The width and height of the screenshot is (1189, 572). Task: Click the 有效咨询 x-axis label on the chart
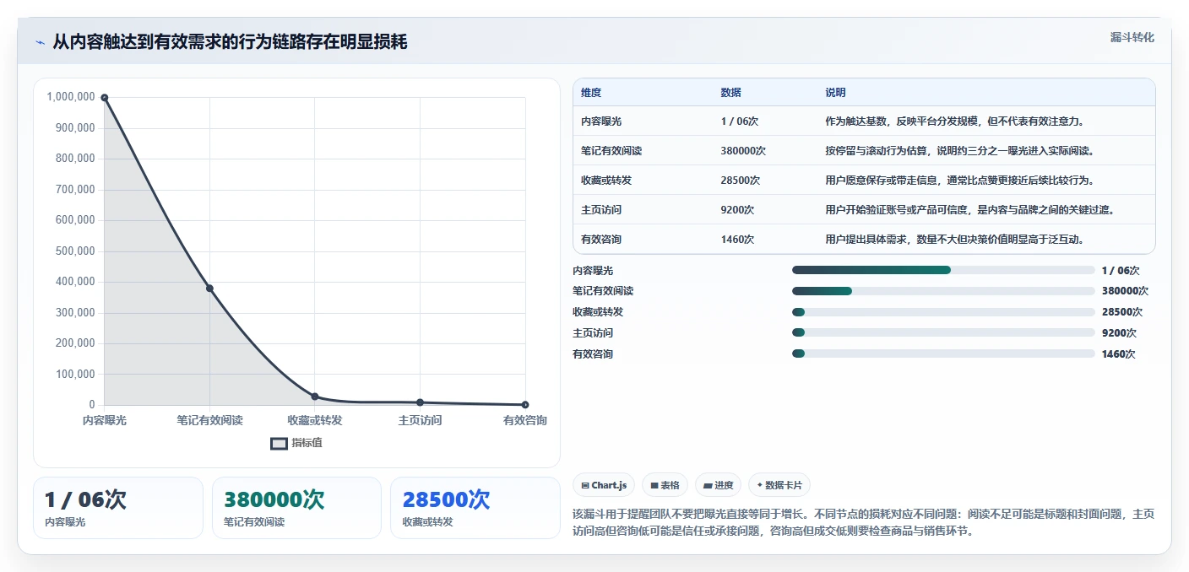click(x=525, y=420)
